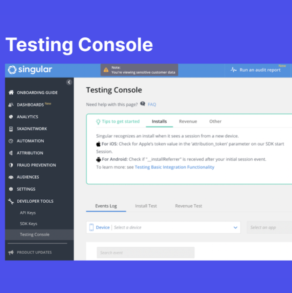Image resolution: width=292 pixels, height=293 pixels.
Task: Select the Revenue Test tab
Action: pyautogui.click(x=188, y=206)
